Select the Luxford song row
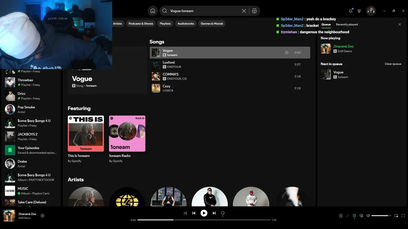The width and height of the screenshot is (408, 229). point(230,65)
